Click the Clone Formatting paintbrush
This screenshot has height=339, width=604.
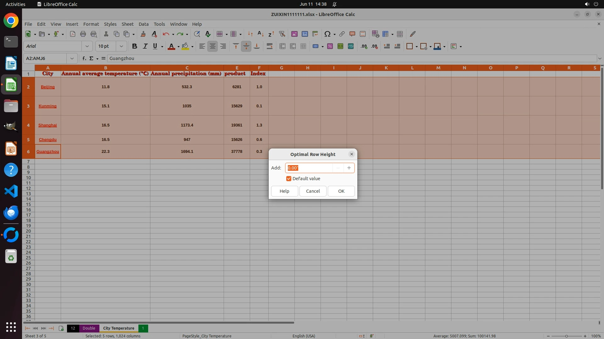pos(143,34)
